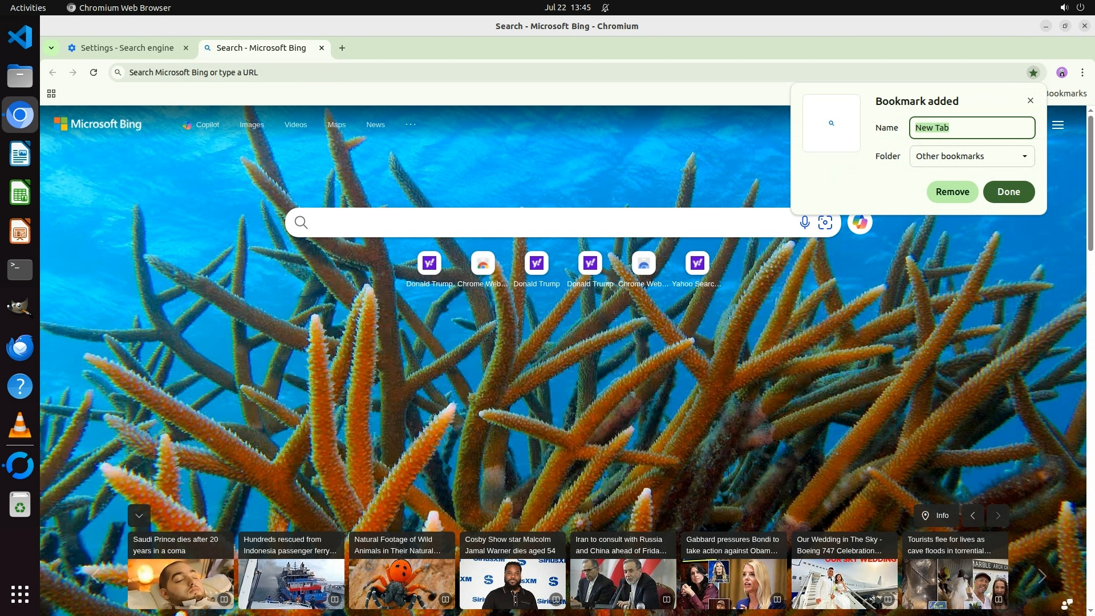Image resolution: width=1095 pixels, height=616 pixels.
Task: Switch to Settings - Search engine tab
Action: [127, 48]
